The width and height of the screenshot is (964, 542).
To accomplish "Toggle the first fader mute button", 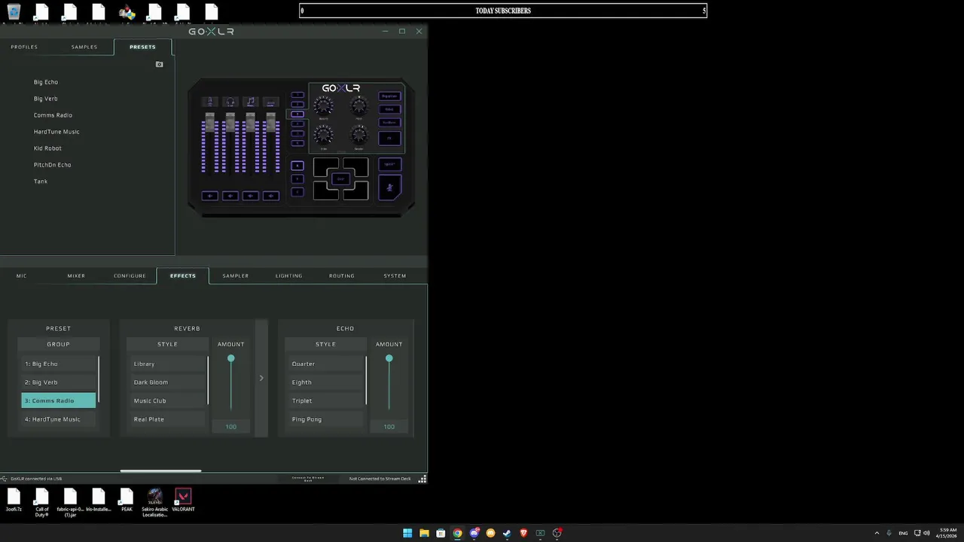I will [210, 196].
